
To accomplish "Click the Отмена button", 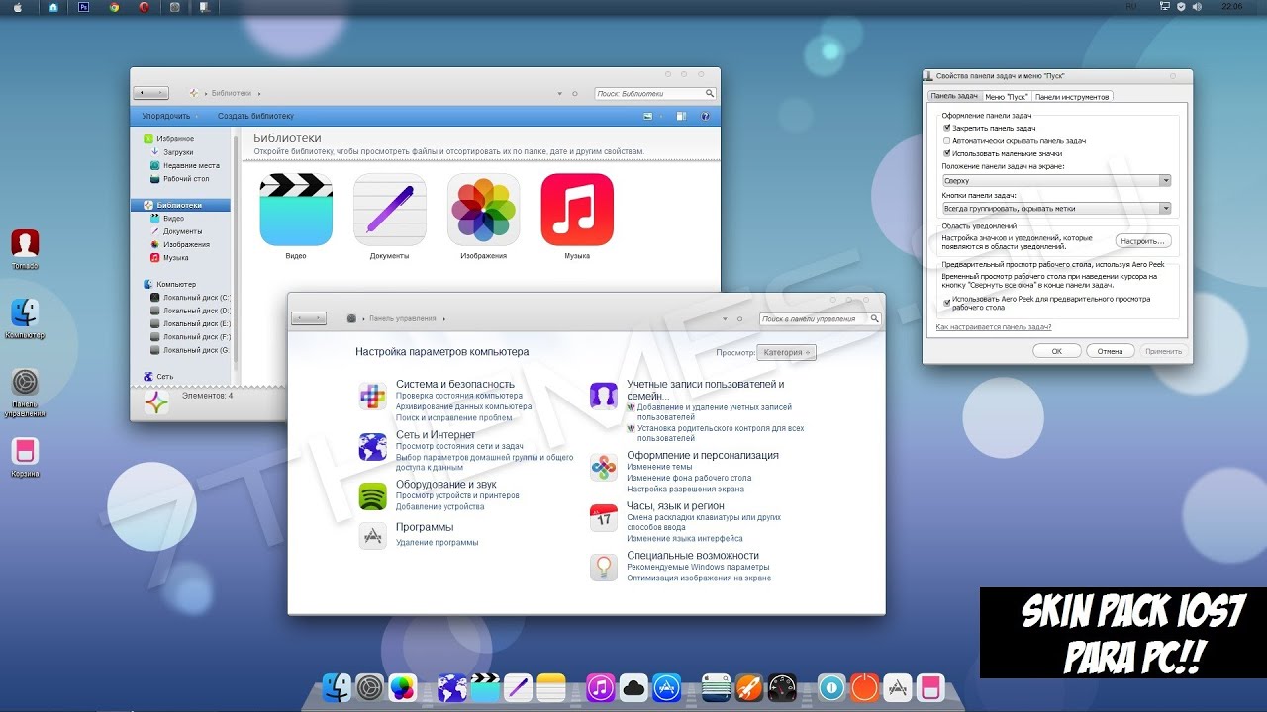I will click(x=1110, y=351).
